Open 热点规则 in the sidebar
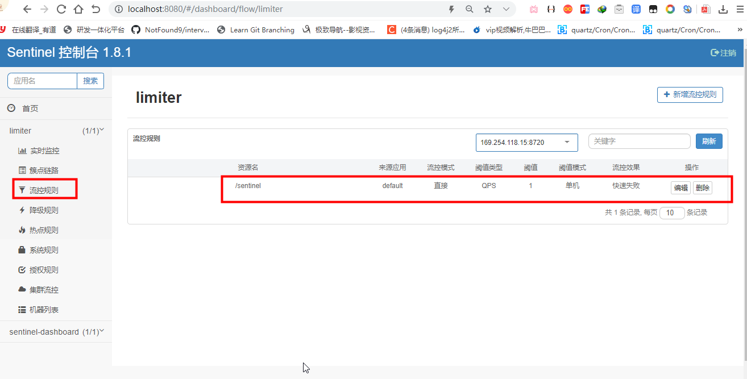The image size is (747, 379). point(44,230)
